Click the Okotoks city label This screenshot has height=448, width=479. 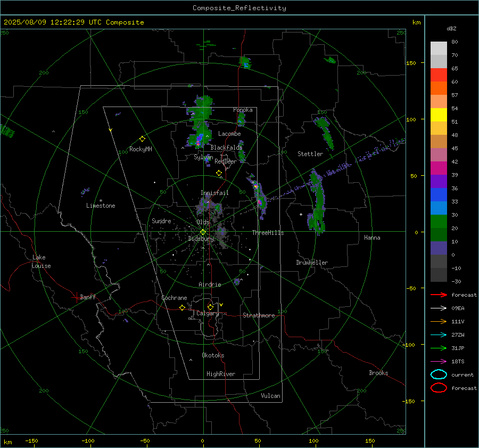[x=213, y=355]
